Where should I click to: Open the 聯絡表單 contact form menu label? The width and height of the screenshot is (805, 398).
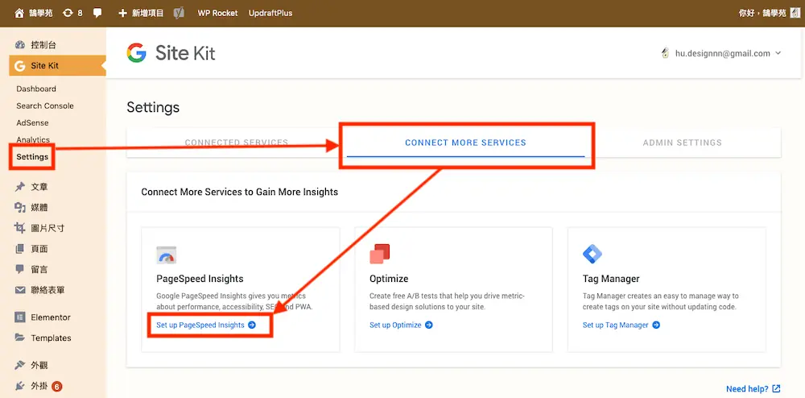pyautogui.click(x=47, y=290)
